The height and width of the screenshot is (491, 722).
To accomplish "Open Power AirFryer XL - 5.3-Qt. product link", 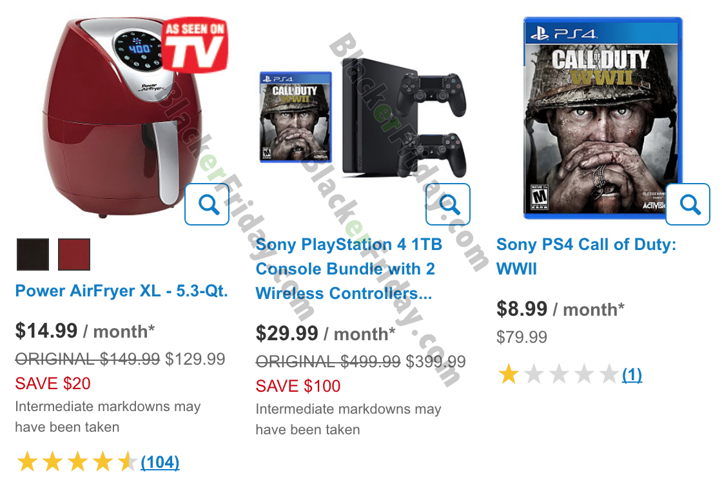I will (x=122, y=291).
